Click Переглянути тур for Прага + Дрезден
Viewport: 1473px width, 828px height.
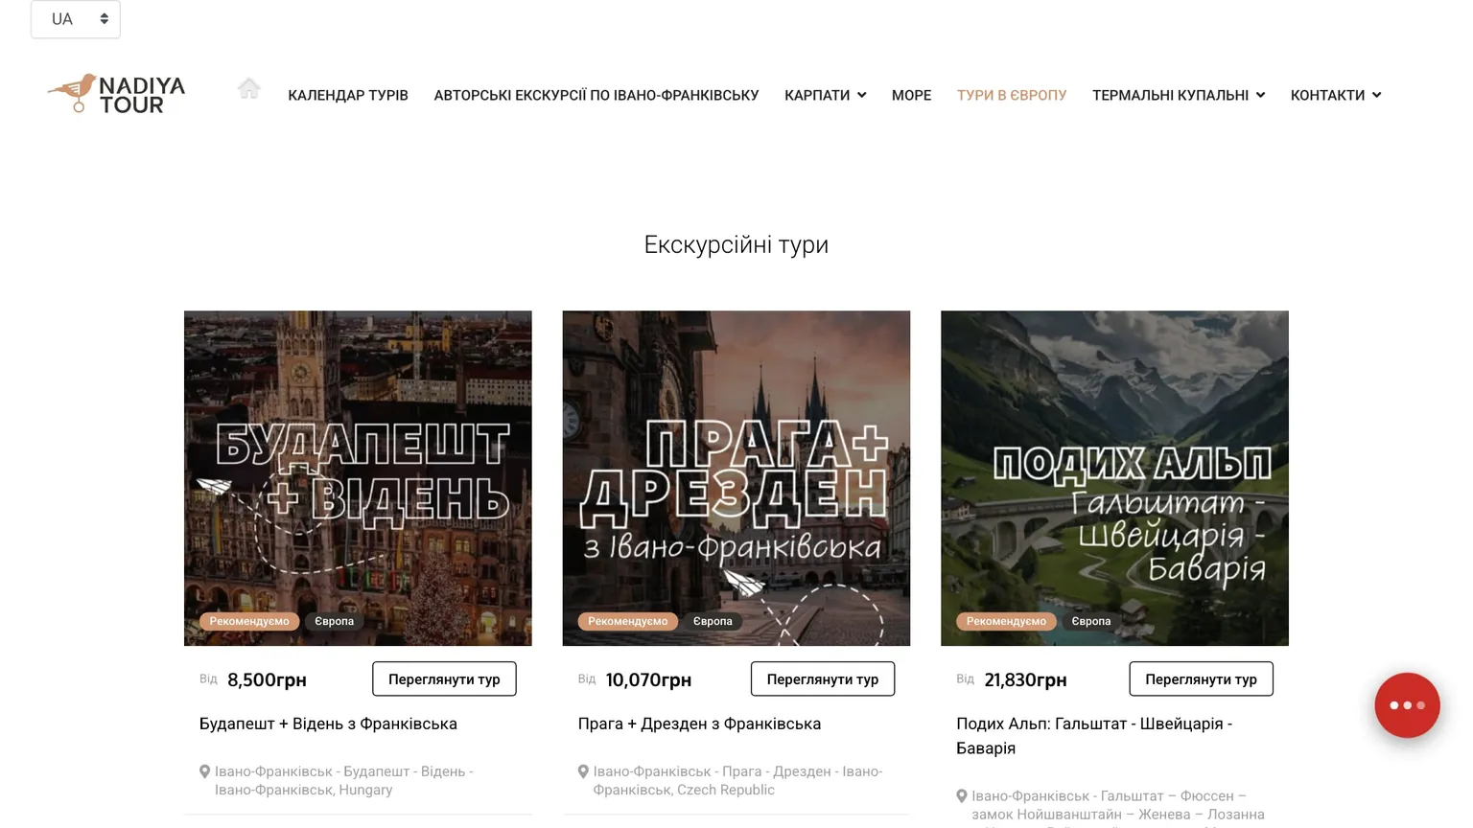[x=823, y=678]
